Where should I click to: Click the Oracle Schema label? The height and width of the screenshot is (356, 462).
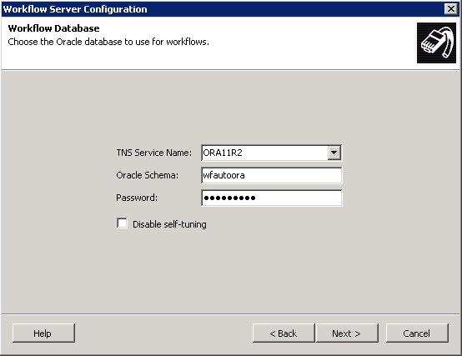(147, 175)
